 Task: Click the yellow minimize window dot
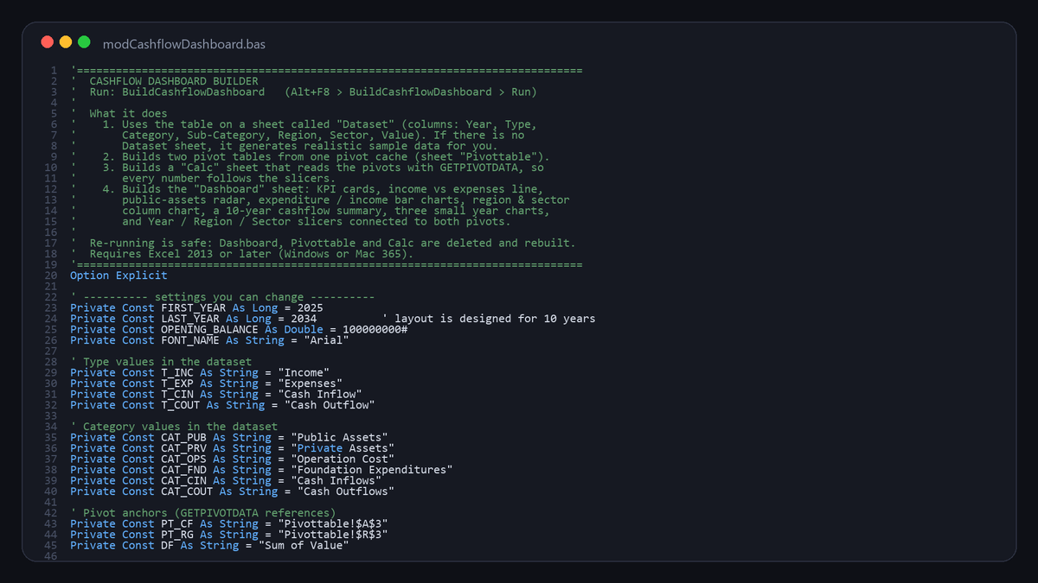66,42
